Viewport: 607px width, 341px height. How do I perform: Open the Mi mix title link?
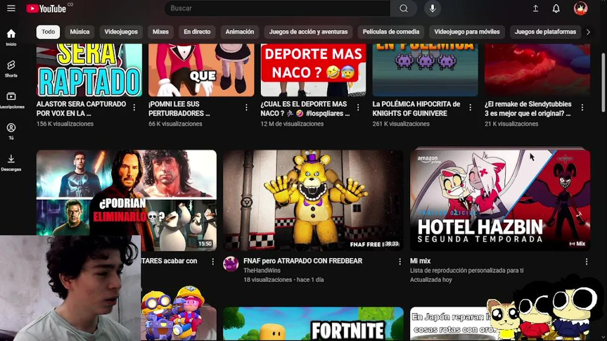pyautogui.click(x=420, y=261)
